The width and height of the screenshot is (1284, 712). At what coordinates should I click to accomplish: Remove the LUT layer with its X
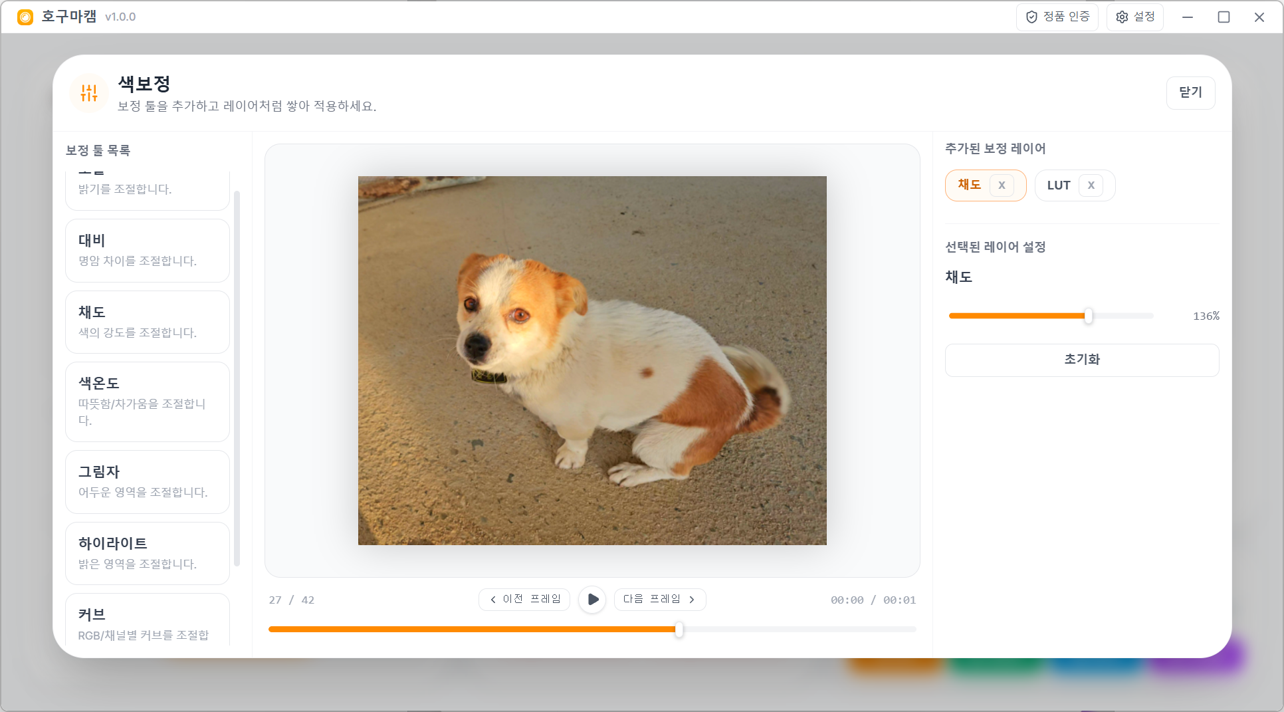tap(1090, 185)
